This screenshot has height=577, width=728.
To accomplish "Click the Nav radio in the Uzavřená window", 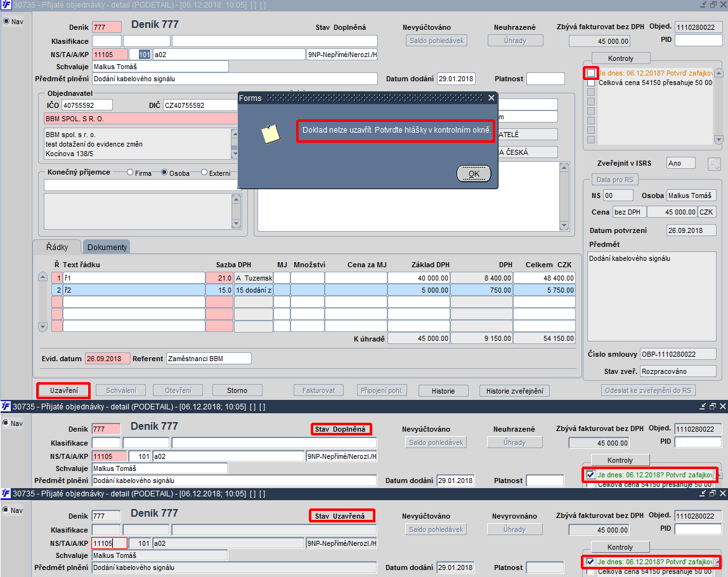I will [x=6, y=510].
